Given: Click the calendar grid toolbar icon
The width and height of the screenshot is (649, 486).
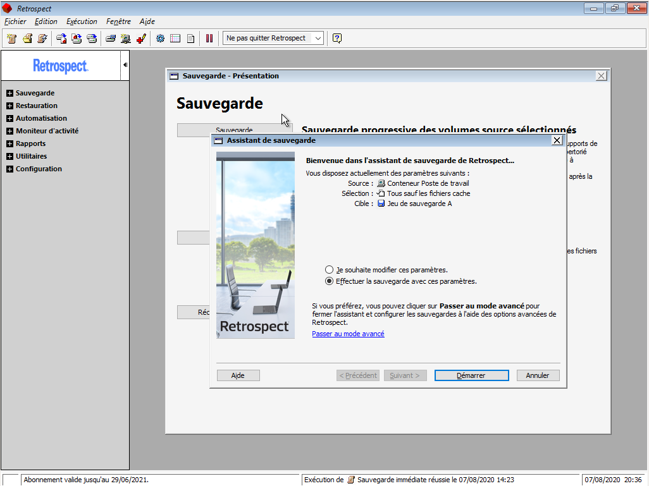Looking at the screenshot, I should tap(175, 39).
